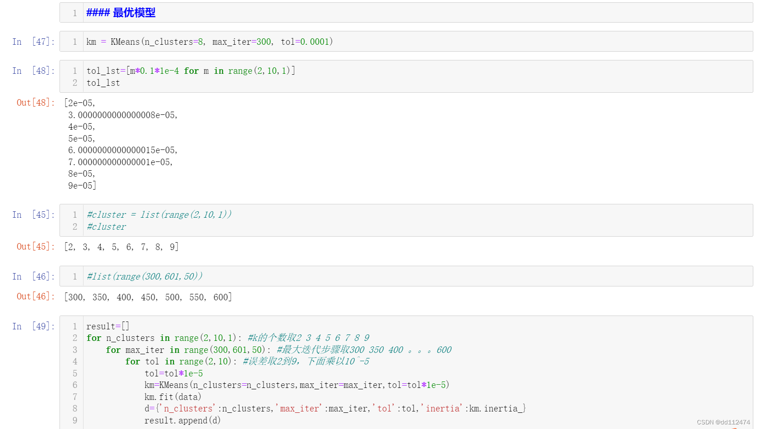The width and height of the screenshot is (757, 429).
Task: Click output value 3.0000000000000008e-05
Action: point(123,115)
